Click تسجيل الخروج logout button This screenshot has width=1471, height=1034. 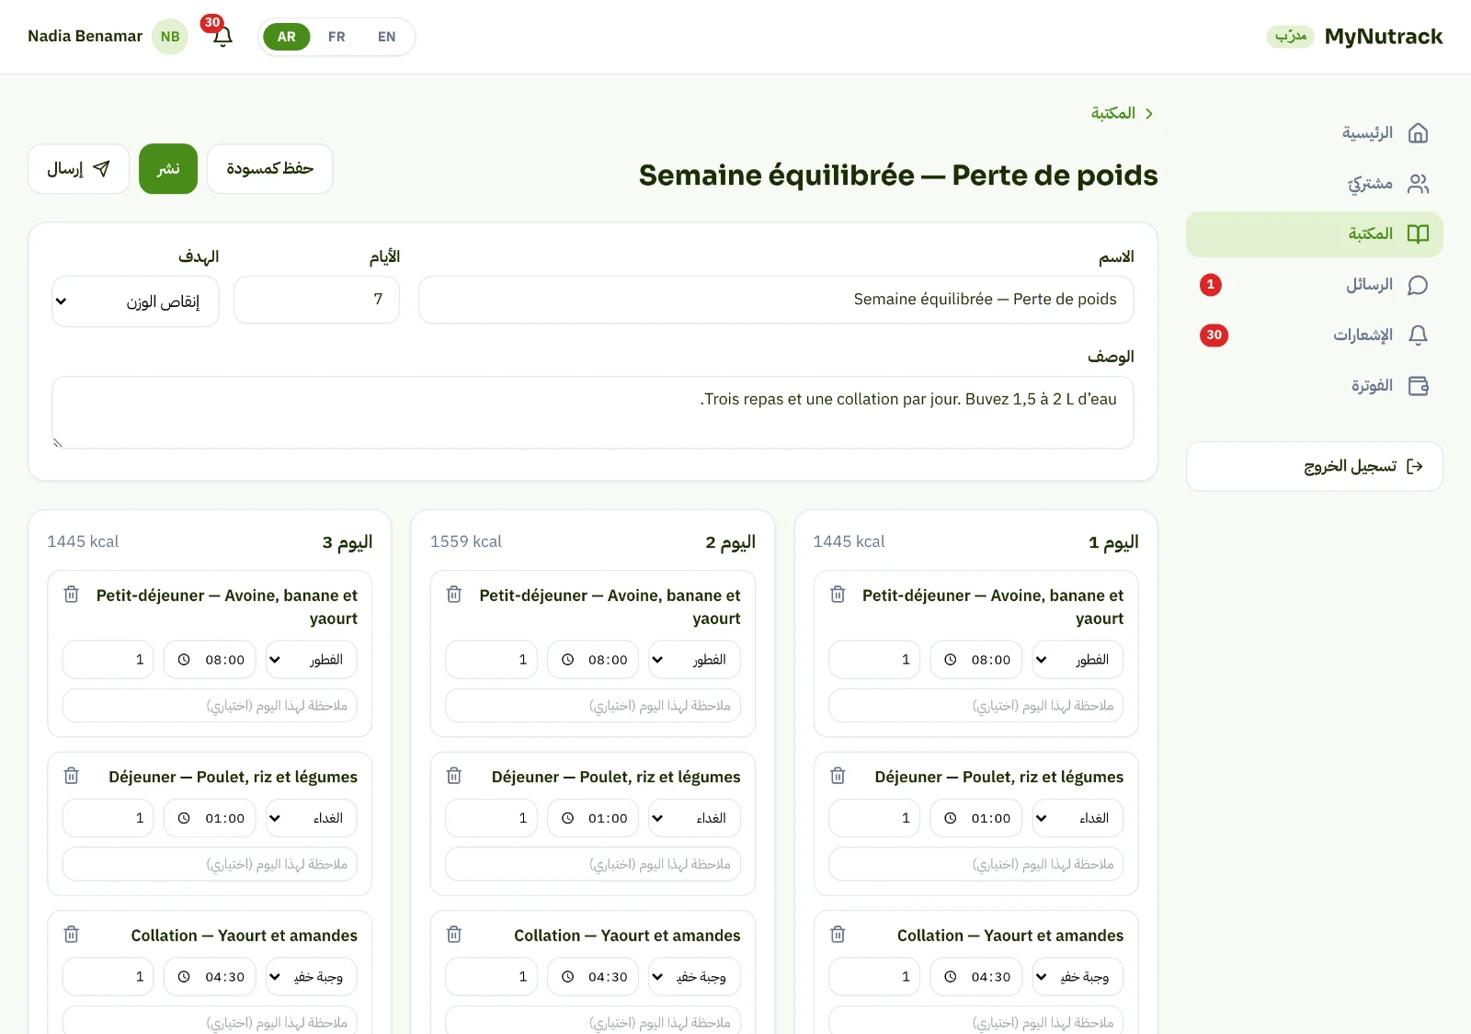(1315, 467)
